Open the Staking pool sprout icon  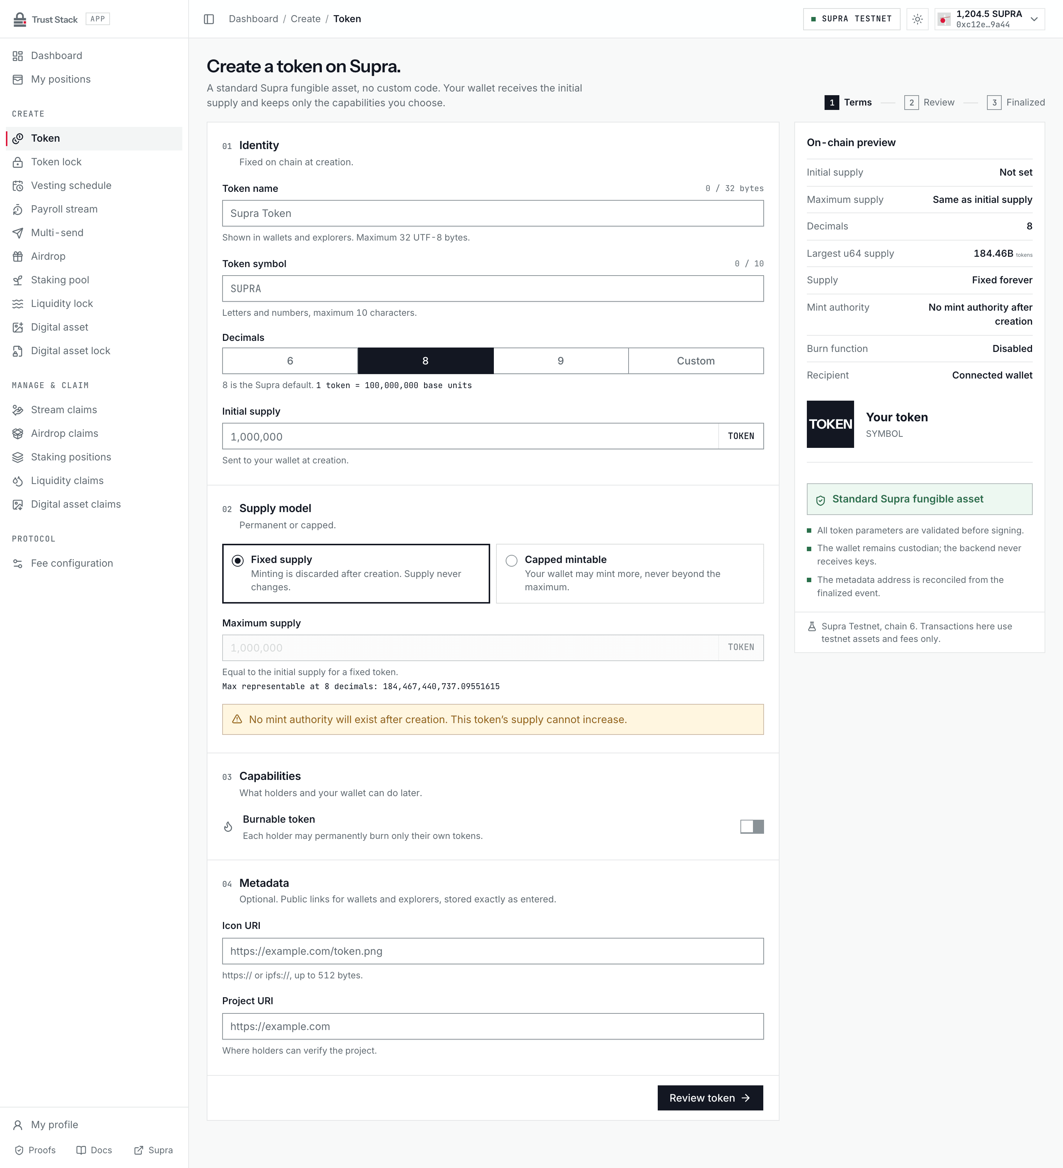(18, 280)
